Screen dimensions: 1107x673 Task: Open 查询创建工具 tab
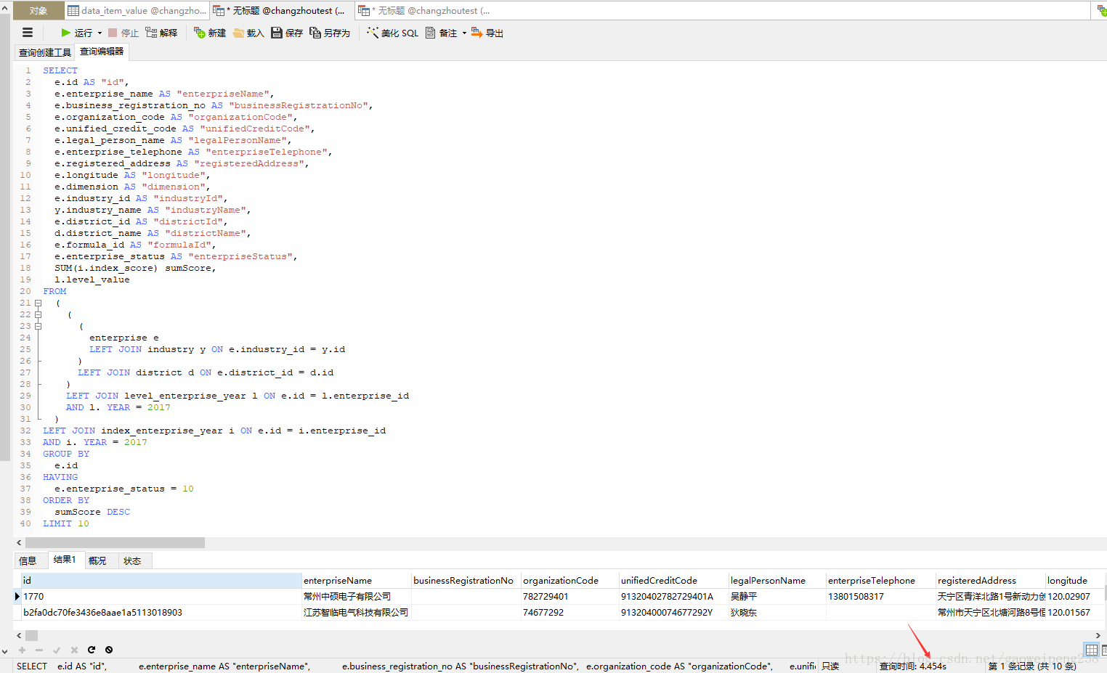click(45, 52)
